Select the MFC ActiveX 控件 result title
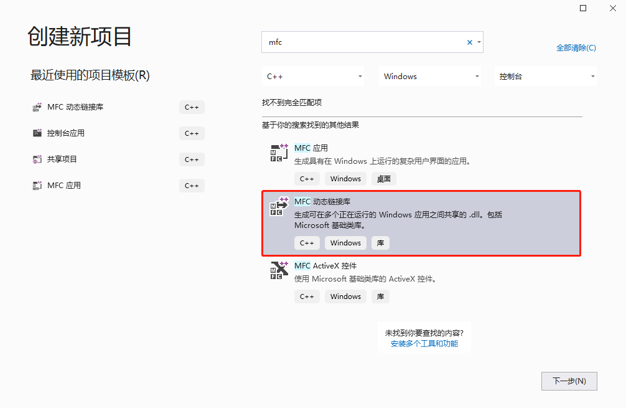 tap(325, 266)
